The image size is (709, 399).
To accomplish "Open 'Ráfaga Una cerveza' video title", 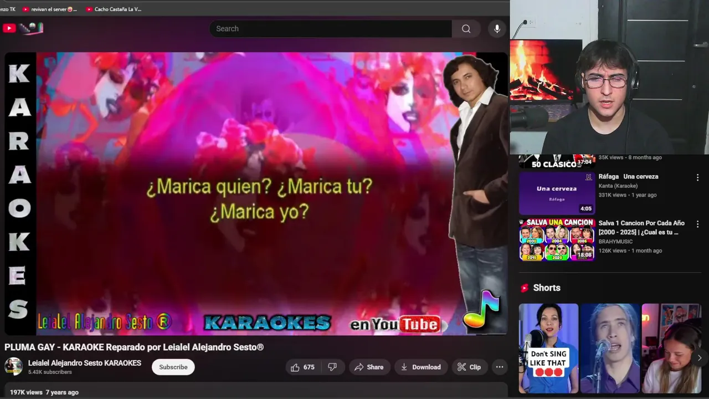I will click(x=628, y=176).
